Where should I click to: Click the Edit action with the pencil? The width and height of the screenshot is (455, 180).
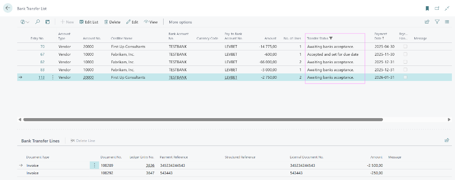pos(132,22)
